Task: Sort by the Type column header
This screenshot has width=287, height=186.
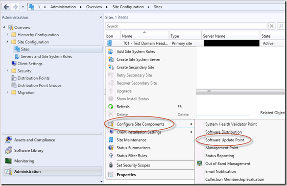Action: 185,36
